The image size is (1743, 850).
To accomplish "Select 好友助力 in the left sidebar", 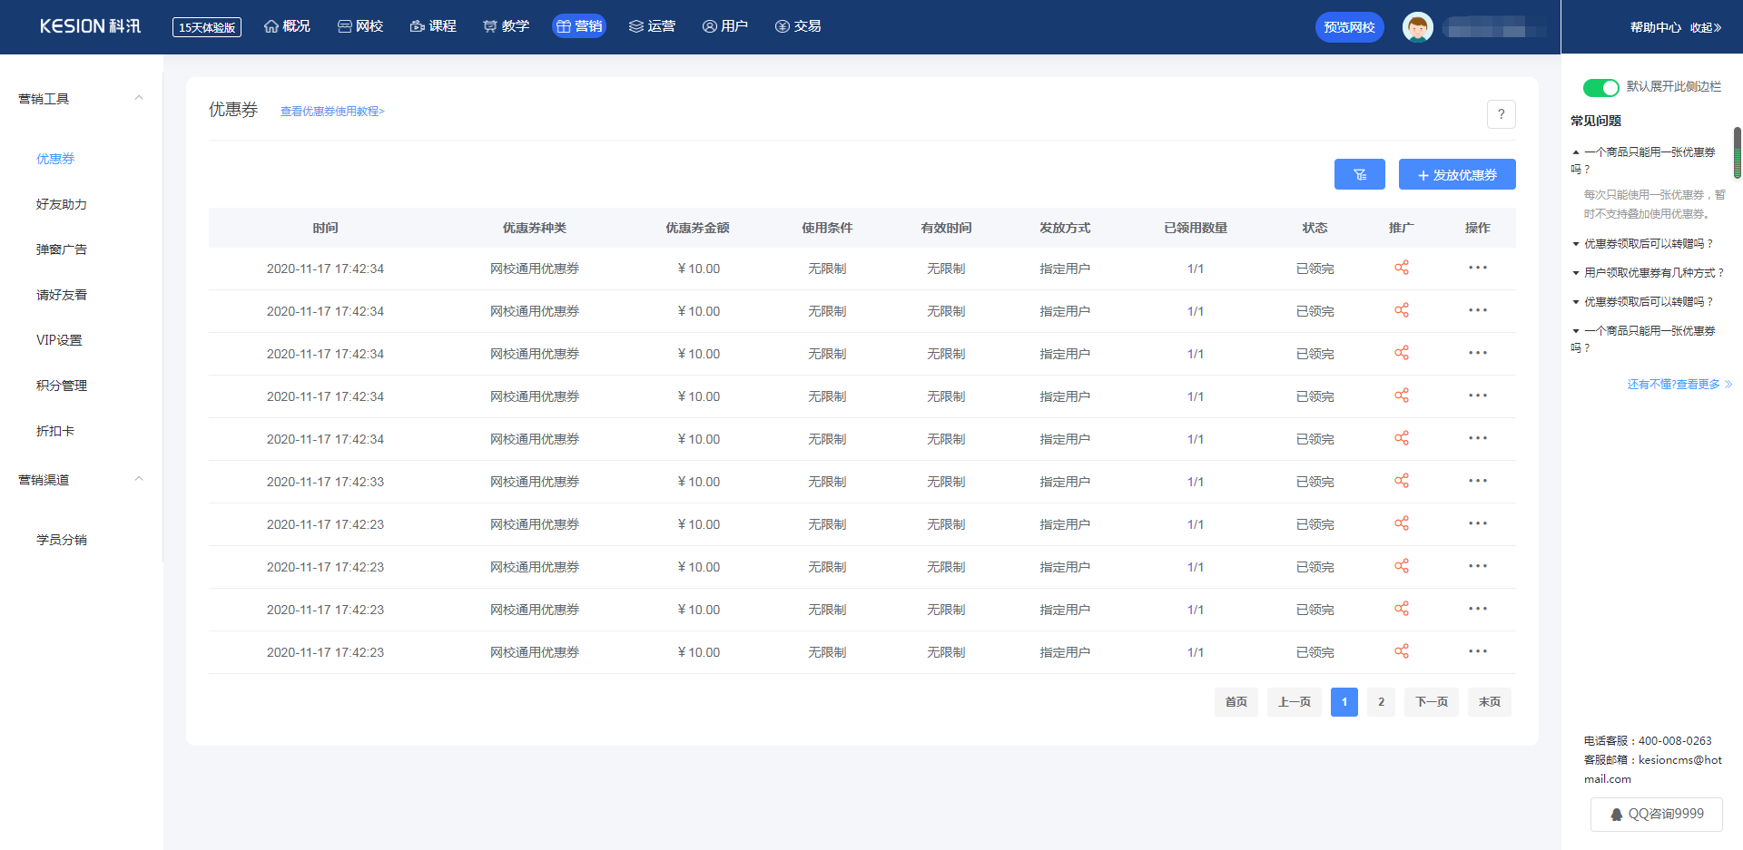I will pos(62,204).
